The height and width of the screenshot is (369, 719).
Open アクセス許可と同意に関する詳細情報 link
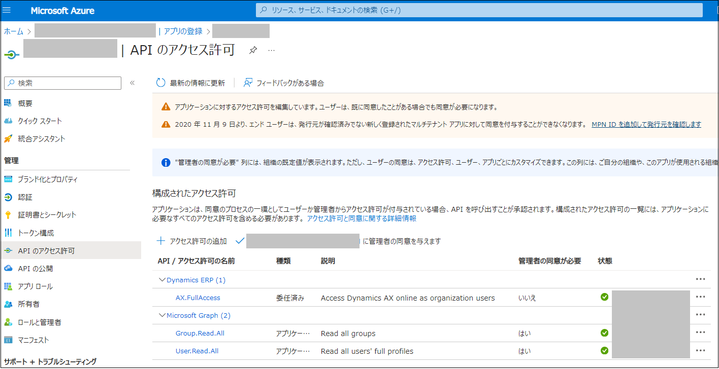(362, 218)
